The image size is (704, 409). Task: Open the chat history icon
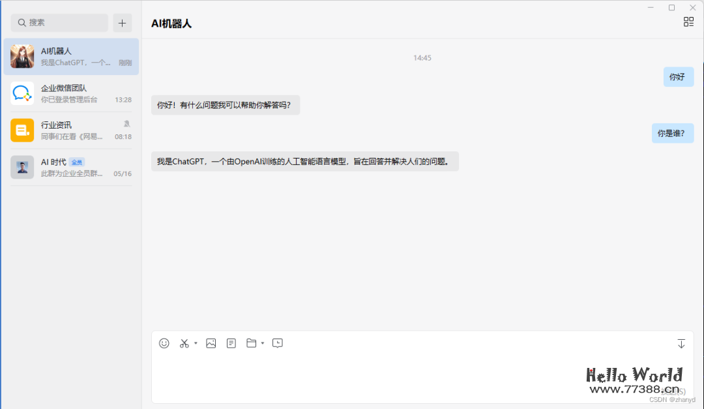coord(278,343)
